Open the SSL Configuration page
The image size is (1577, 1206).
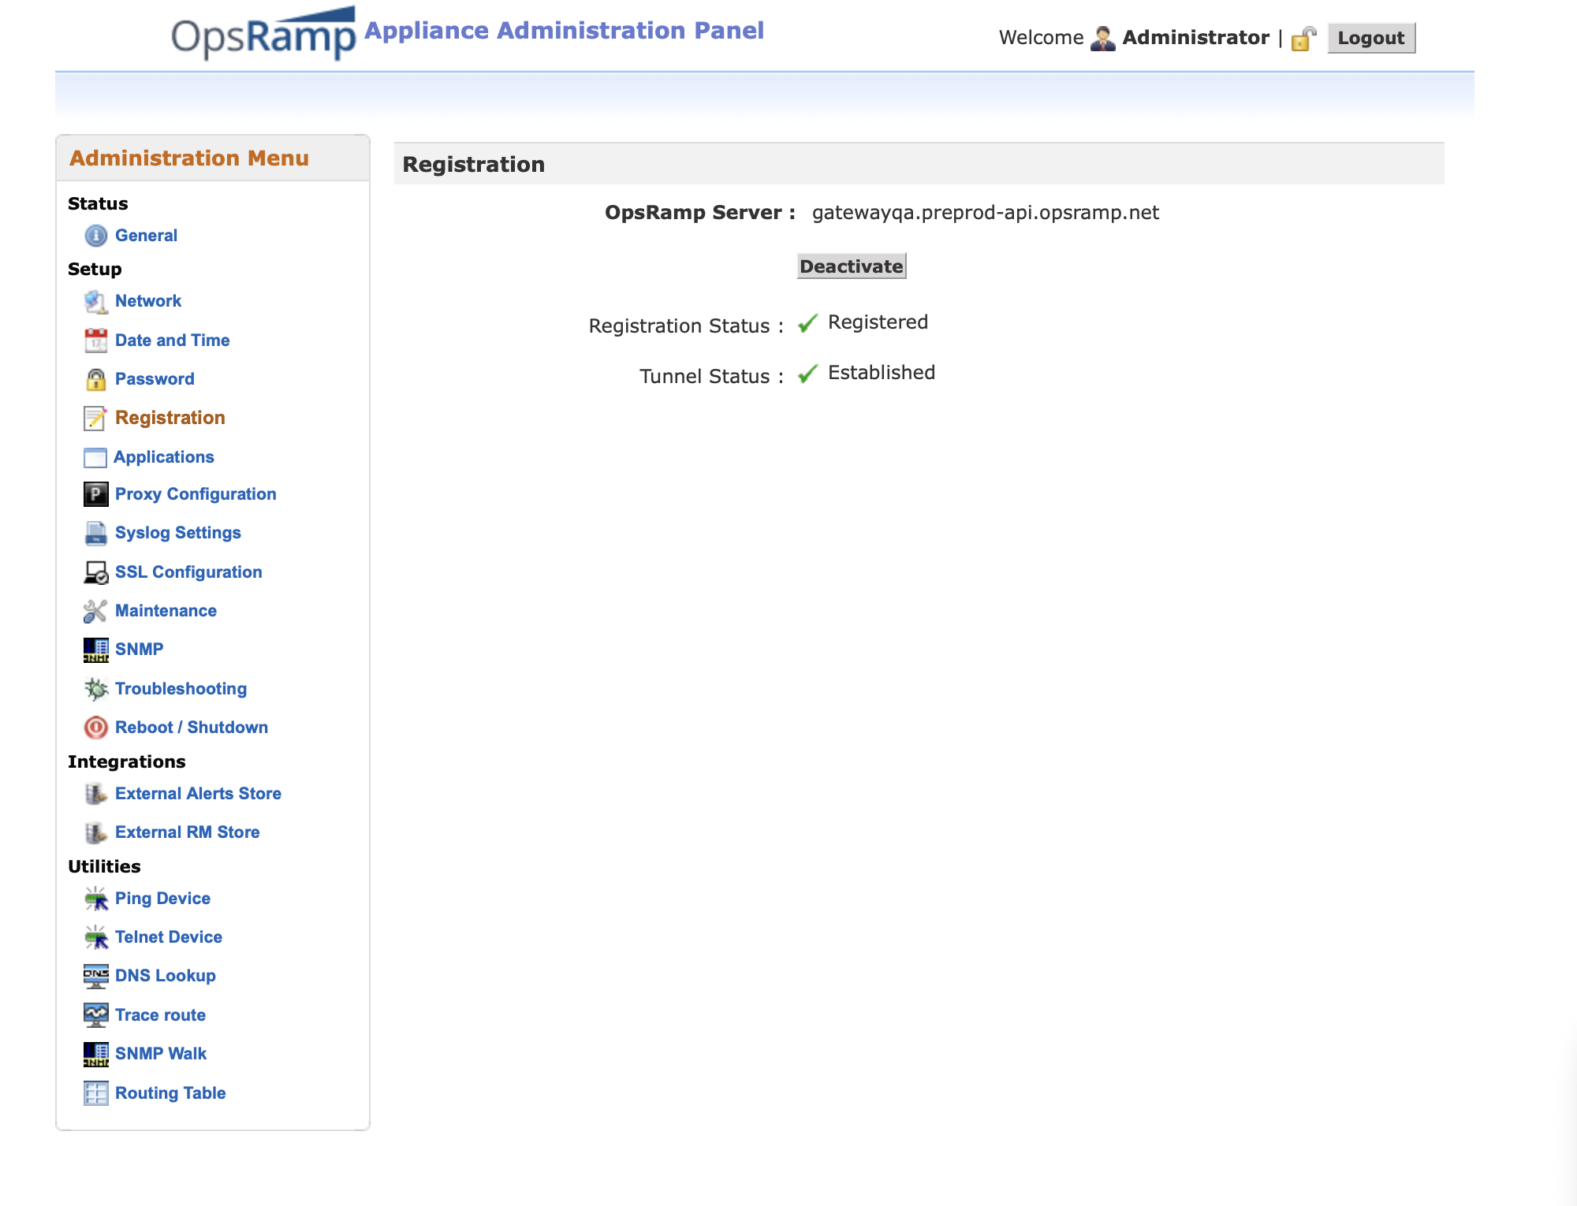pyautogui.click(x=188, y=572)
